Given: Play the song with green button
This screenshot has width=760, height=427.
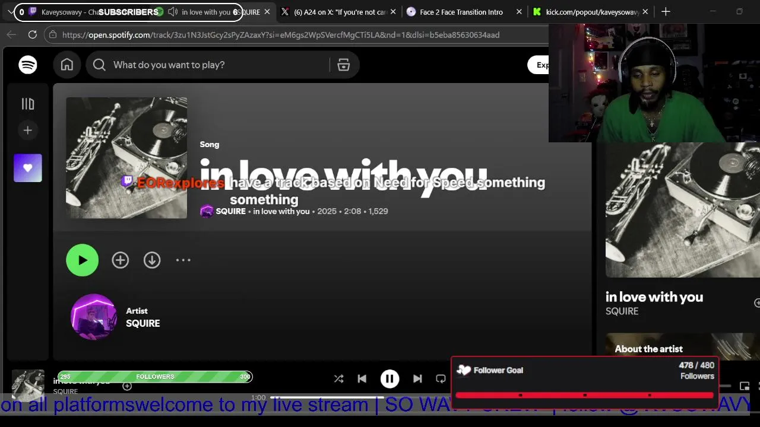Looking at the screenshot, I should tap(82, 260).
